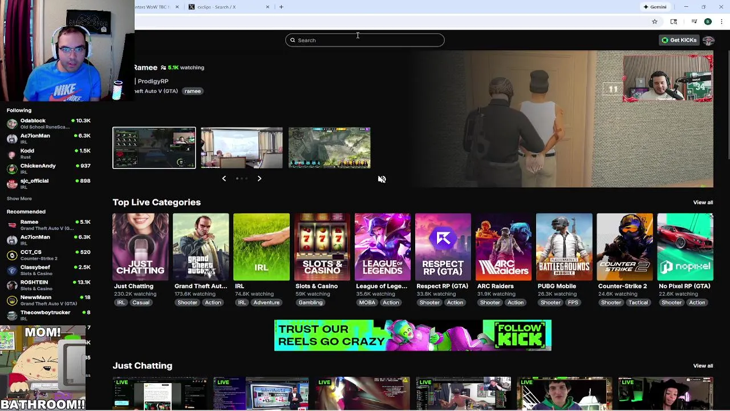Open Odablock's channel avatar in Following

(12, 124)
